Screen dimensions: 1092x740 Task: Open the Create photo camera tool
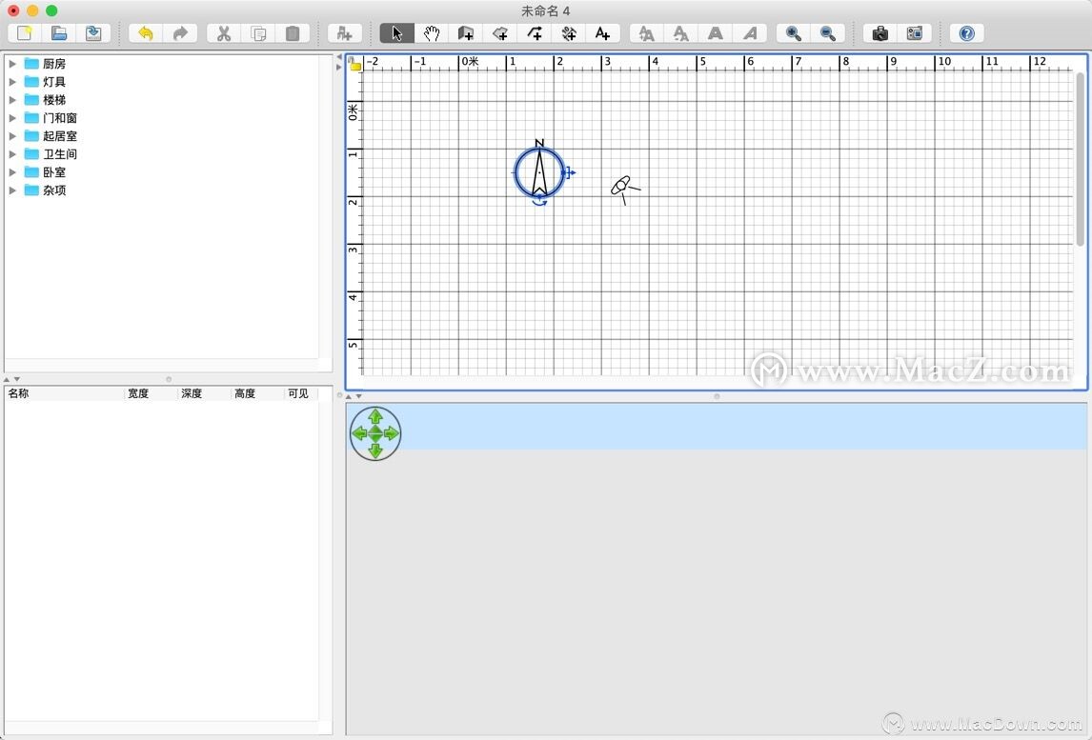click(x=880, y=33)
